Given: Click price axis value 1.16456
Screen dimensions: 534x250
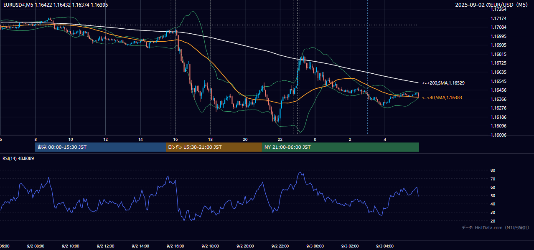Looking at the screenshot, I should tap(499, 90).
